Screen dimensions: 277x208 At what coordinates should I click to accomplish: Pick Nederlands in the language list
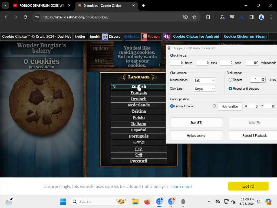(x=139, y=105)
